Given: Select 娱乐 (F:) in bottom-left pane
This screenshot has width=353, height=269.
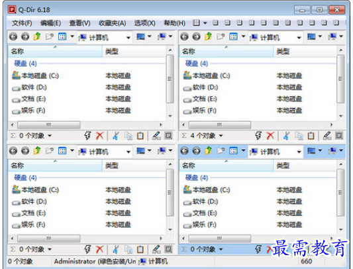Looking at the screenshot, I should [x=29, y=225].
